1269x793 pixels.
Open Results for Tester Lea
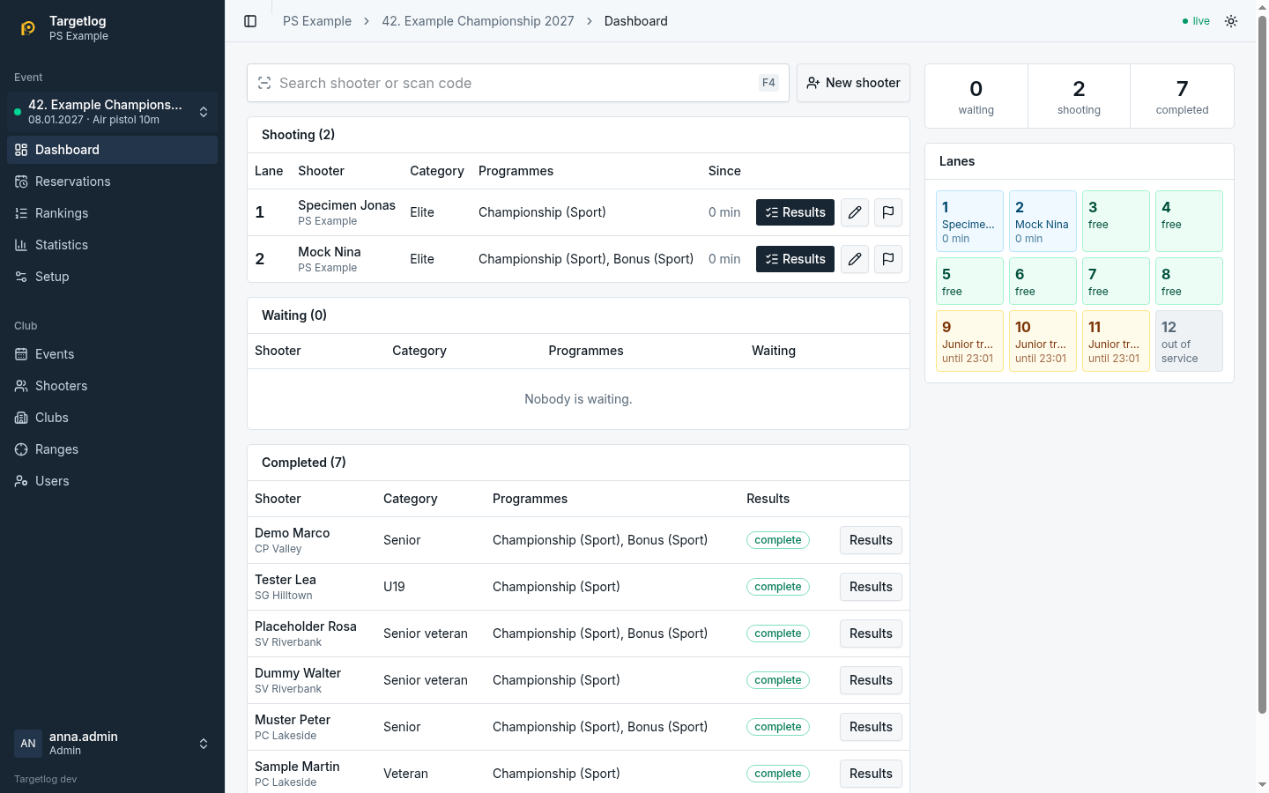pyautogui.click(x=871, y=587)
